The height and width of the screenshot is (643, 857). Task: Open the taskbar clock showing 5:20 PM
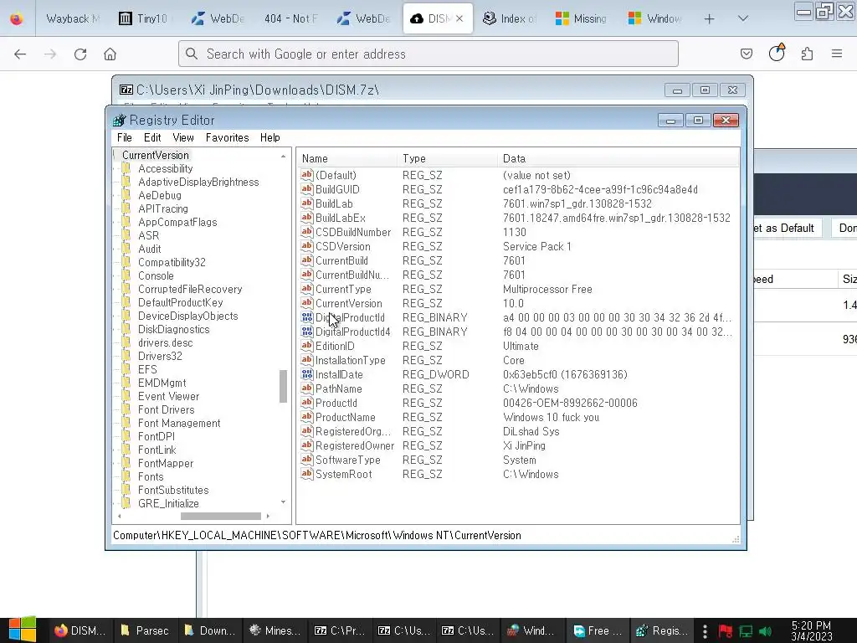pyautogui.click(x=812, y=630)
